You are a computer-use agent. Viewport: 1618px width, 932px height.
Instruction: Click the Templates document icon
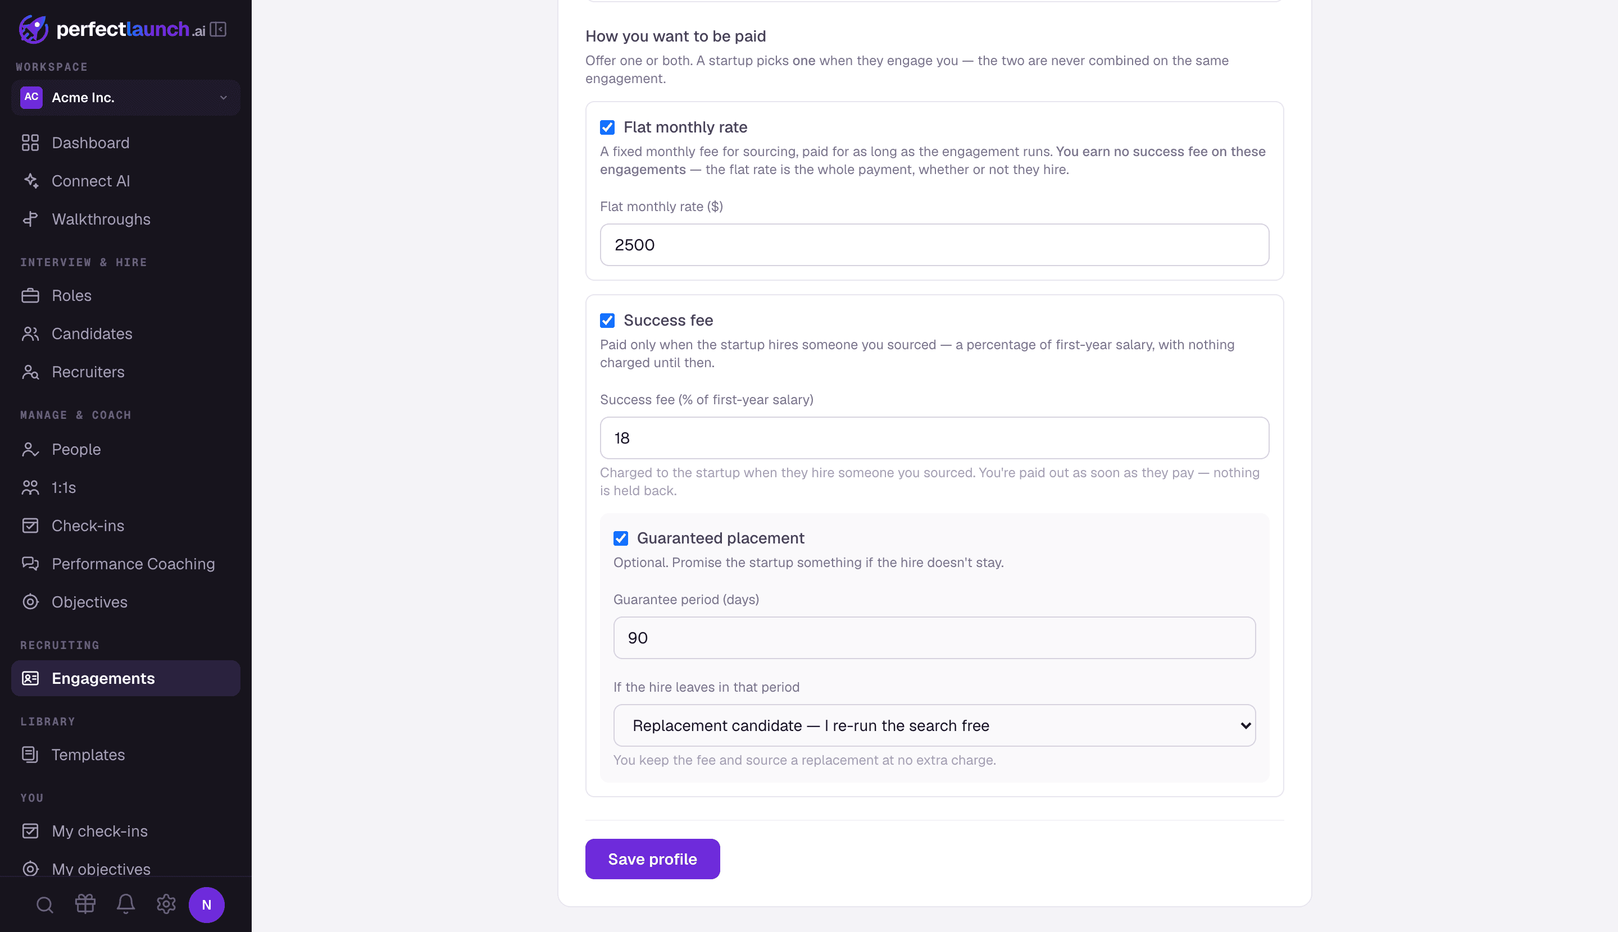tap(30, 755)
